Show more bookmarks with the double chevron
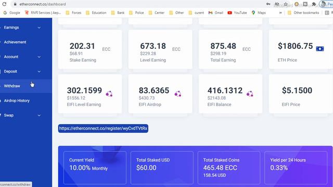Screen dimensions: 333x187 [x=280, y=12]
